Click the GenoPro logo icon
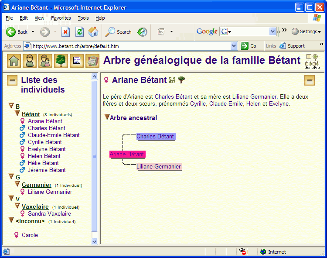Image resolution: width=327 pixels, height=258 pixels. pyautogui.click(x=312, y=62)
